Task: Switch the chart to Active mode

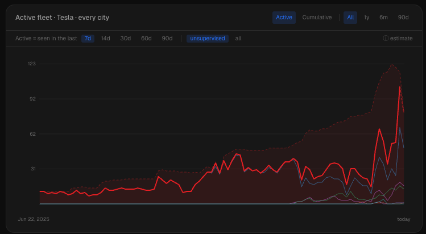Action: [284, 18]
